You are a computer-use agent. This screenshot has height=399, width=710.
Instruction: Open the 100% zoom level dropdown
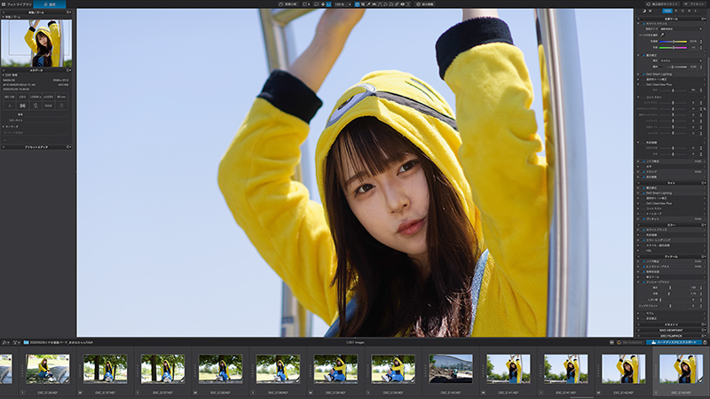point(343,4)
